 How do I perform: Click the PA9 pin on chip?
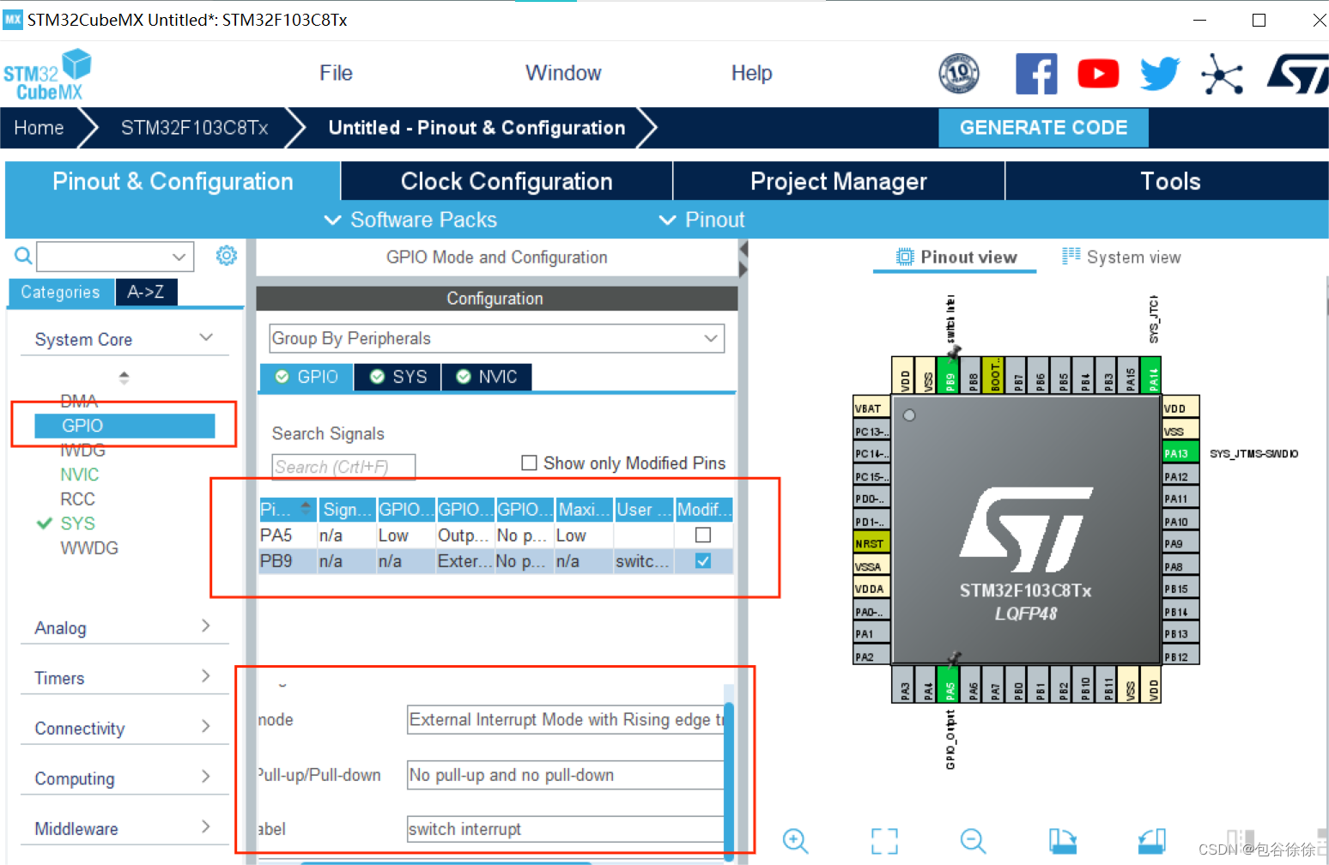click(x=1180, y=543)
